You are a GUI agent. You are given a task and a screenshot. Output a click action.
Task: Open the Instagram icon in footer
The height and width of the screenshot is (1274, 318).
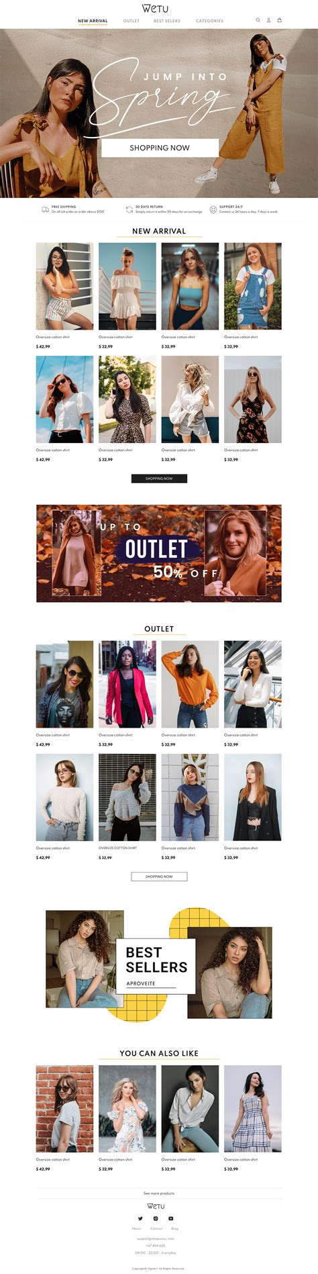coord(156,1218)
